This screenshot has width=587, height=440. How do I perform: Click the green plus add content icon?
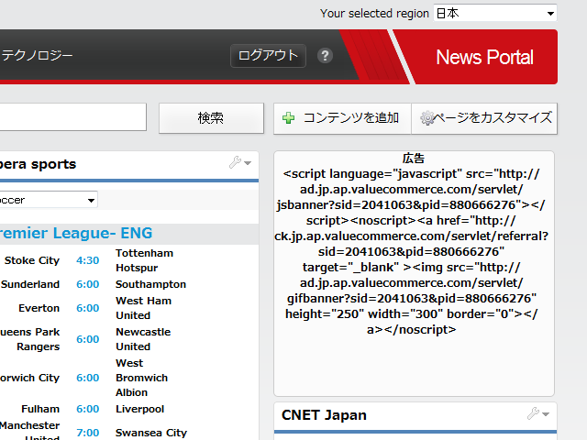(289, 118)
